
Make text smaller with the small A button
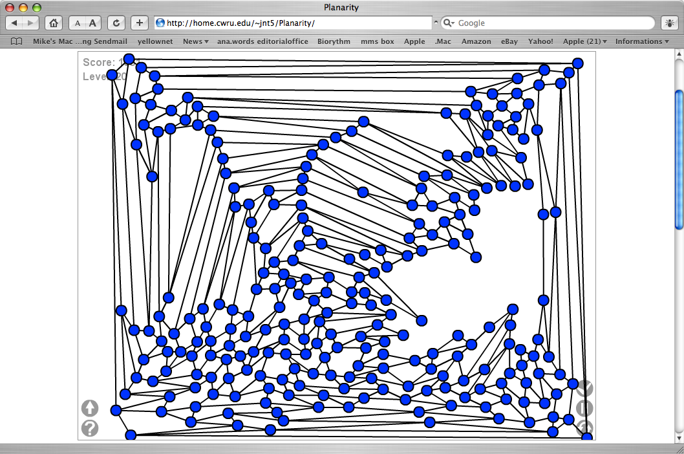[77, 23]
